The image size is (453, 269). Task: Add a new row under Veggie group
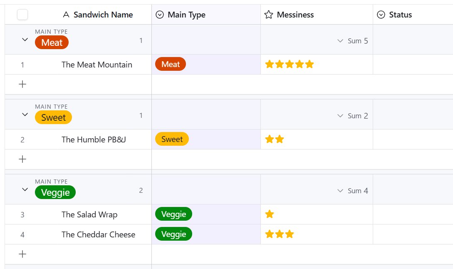[x=22, y=254]
